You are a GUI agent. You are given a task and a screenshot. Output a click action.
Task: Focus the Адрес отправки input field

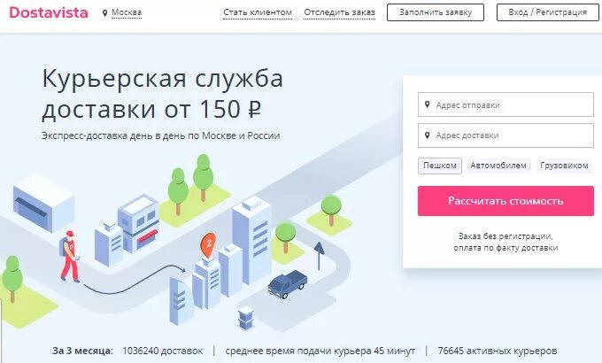(x=506, y=104)
